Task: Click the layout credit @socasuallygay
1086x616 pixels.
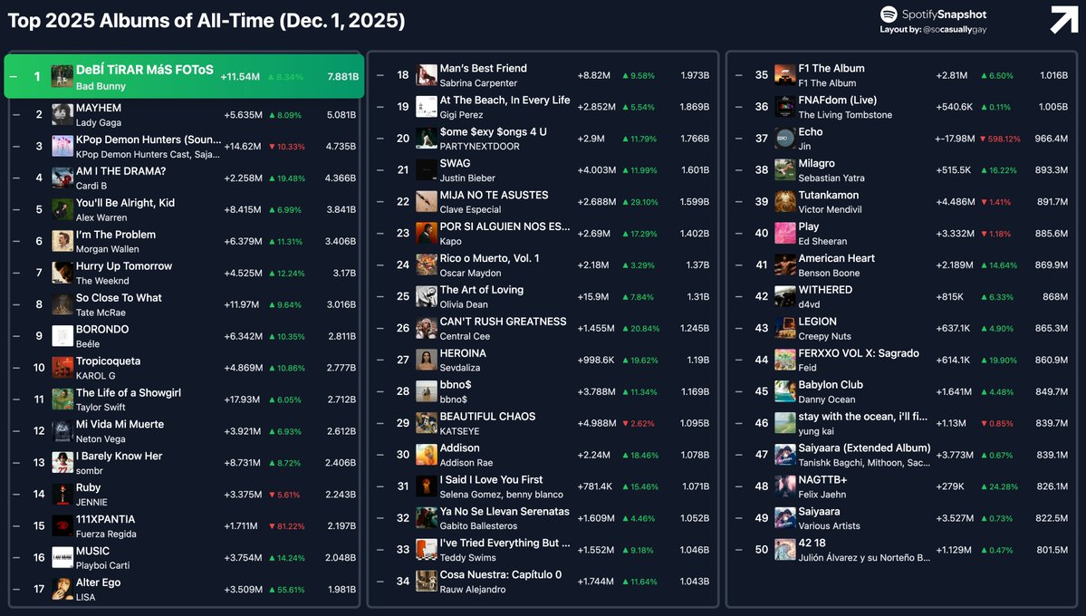Action: pyautogui.click(x=955, y=30)
